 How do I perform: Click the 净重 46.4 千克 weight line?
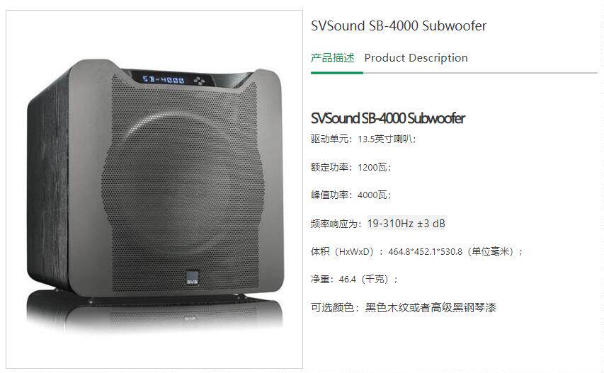354,279
